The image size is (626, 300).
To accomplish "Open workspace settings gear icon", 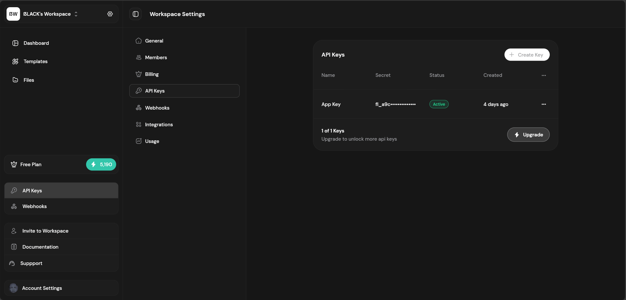I will (110, 14).
